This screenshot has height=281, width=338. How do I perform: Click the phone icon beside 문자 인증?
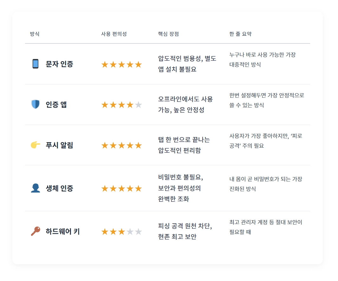(35, 64)
